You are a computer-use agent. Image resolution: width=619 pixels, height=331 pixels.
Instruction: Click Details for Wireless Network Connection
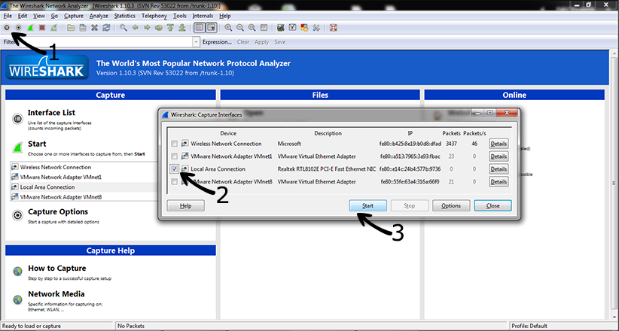pos(499,144)
